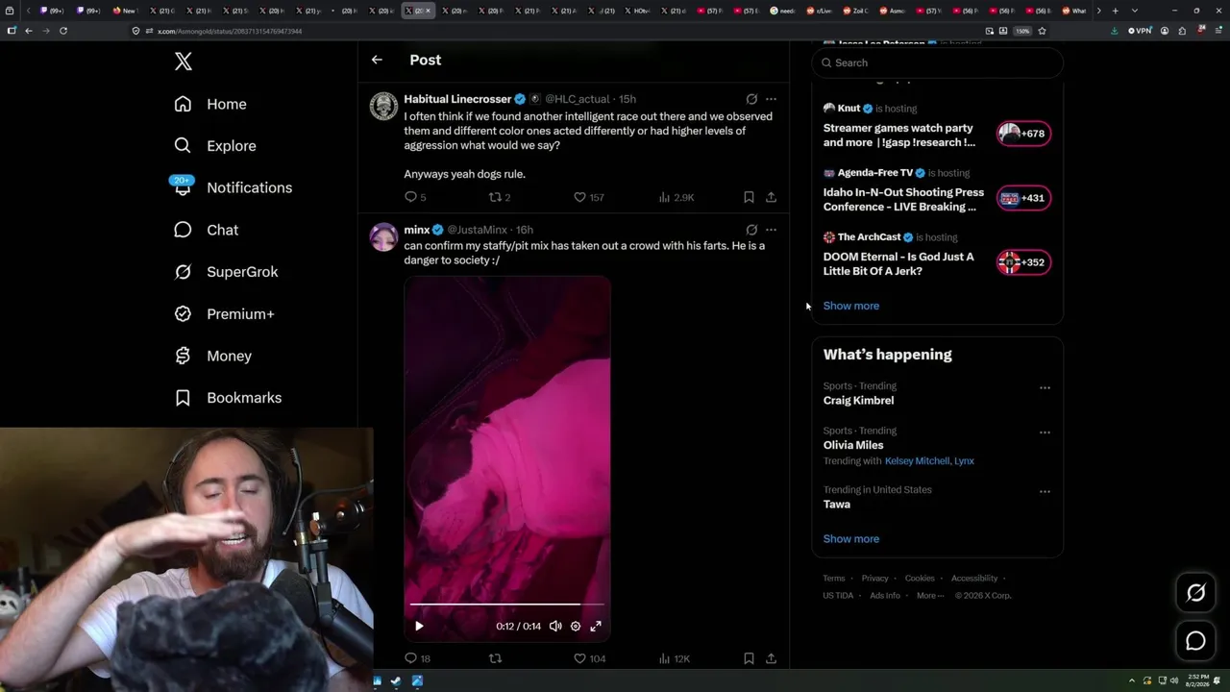Viewport: 1230px width, 692px height.
Task: Show more live spaces
Action: coord(851,306)
